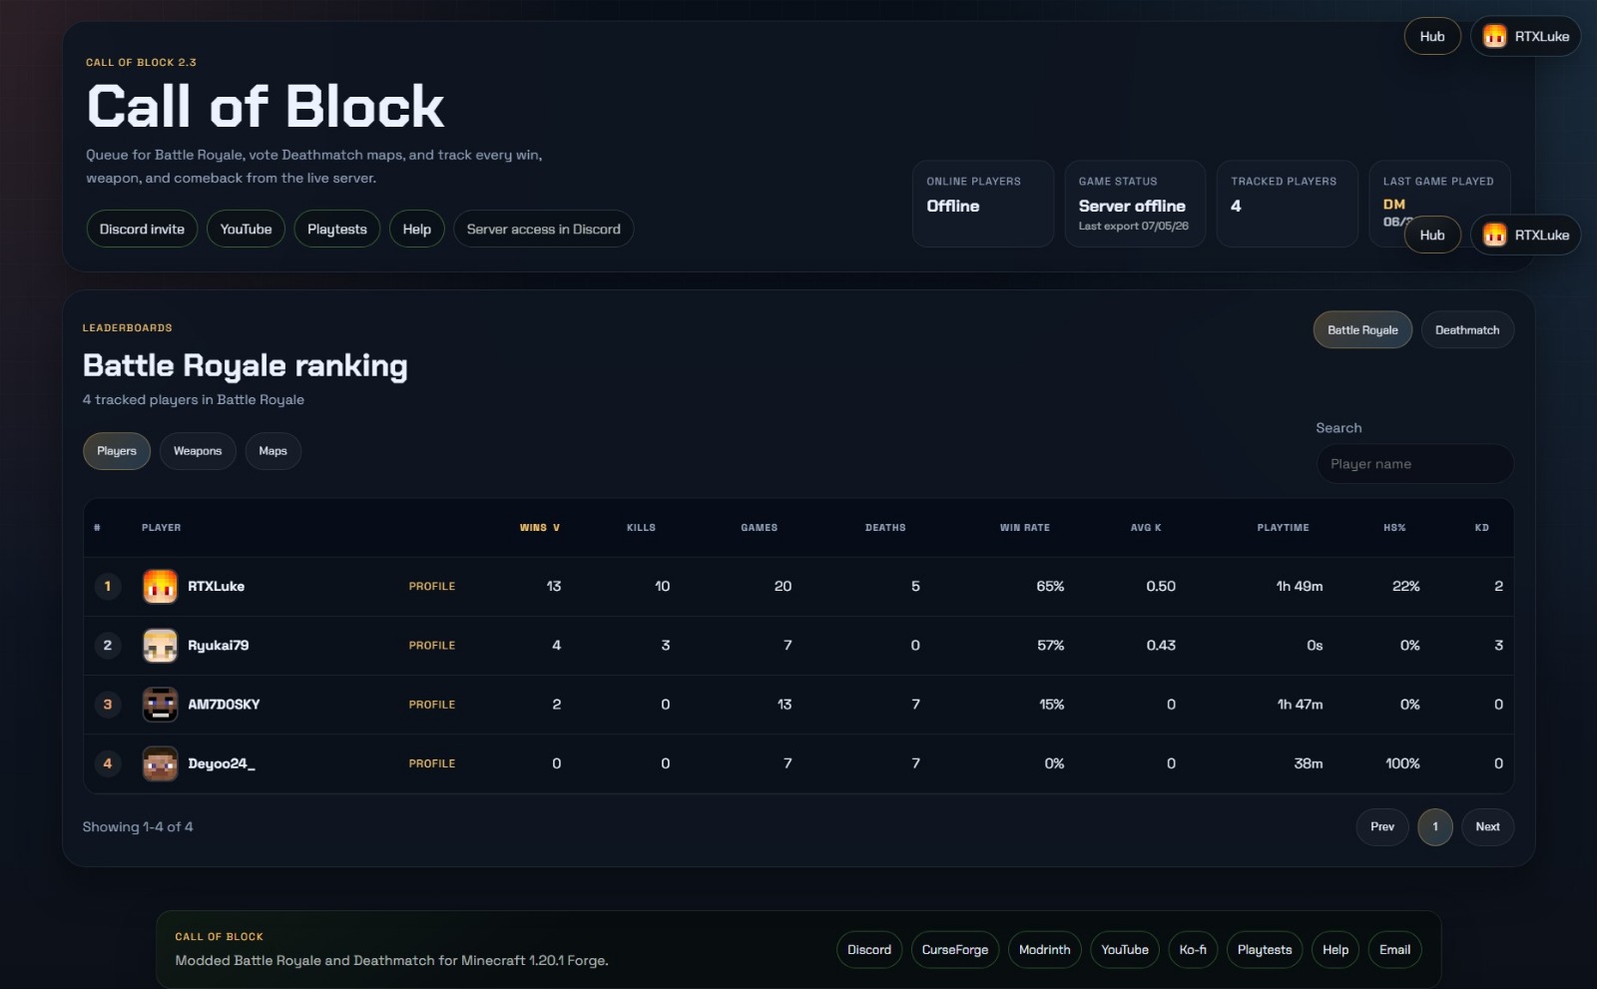Open the top RTXLuke account button
This screenshot has width=1597, height=989.
(1525, 37)
